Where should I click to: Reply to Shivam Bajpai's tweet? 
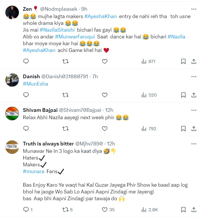pyautogui.click(x=26, y=128)
